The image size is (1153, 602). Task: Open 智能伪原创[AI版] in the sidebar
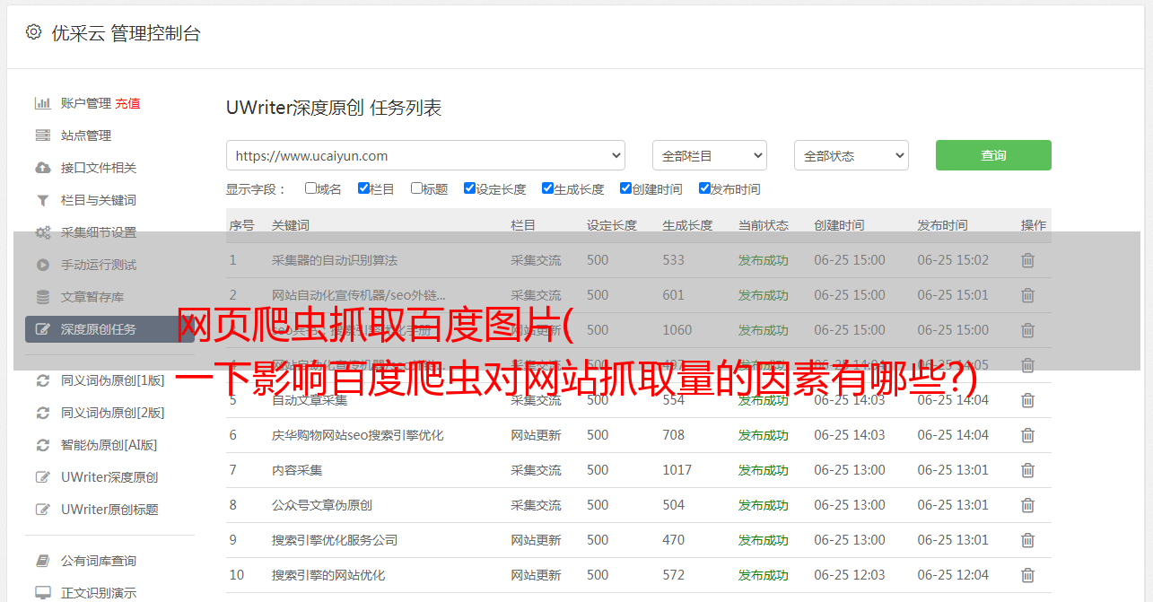point(109,445)
